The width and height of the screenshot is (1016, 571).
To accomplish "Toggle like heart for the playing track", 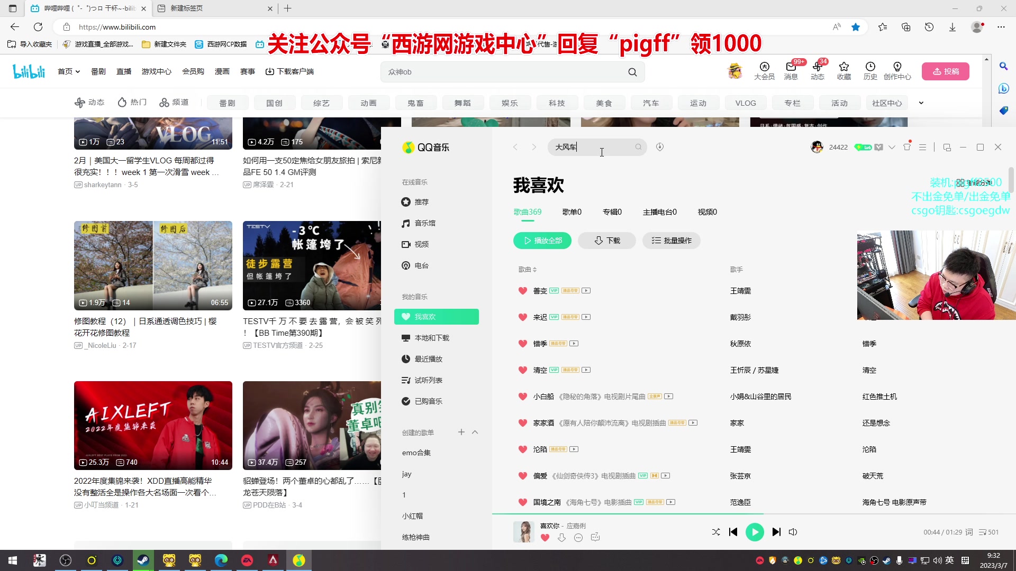I will 545,538.
